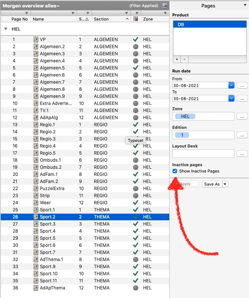Viewport: 249px width, 298px height.
Task: Click the panel layout icon beside Filter Applied
Action: tap(165, 6)
